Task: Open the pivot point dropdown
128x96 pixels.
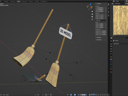Action: [43, 95]
